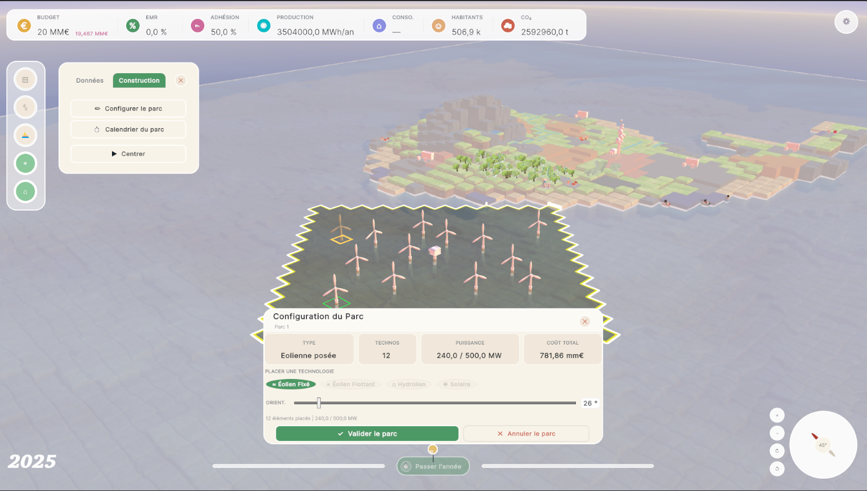Open Calendrier du parc
This screenshot has height=491, width=867.
128,130
